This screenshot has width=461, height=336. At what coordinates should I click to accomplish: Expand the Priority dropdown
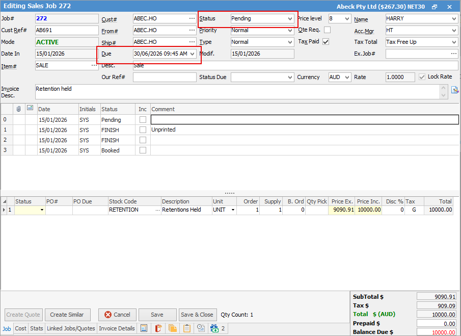(290, 30)
